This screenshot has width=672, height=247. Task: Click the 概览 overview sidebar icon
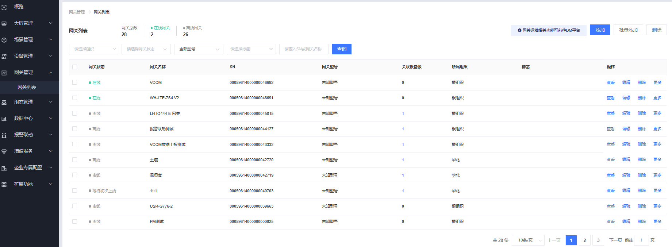[x=4, y=7]
